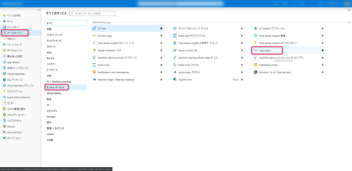Toggle favorite star for IoT Central アプリケーション
The height and width of the screenshot is (171, 352).
point(323,28)
